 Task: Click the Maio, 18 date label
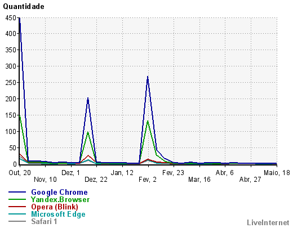pos(277,173)
